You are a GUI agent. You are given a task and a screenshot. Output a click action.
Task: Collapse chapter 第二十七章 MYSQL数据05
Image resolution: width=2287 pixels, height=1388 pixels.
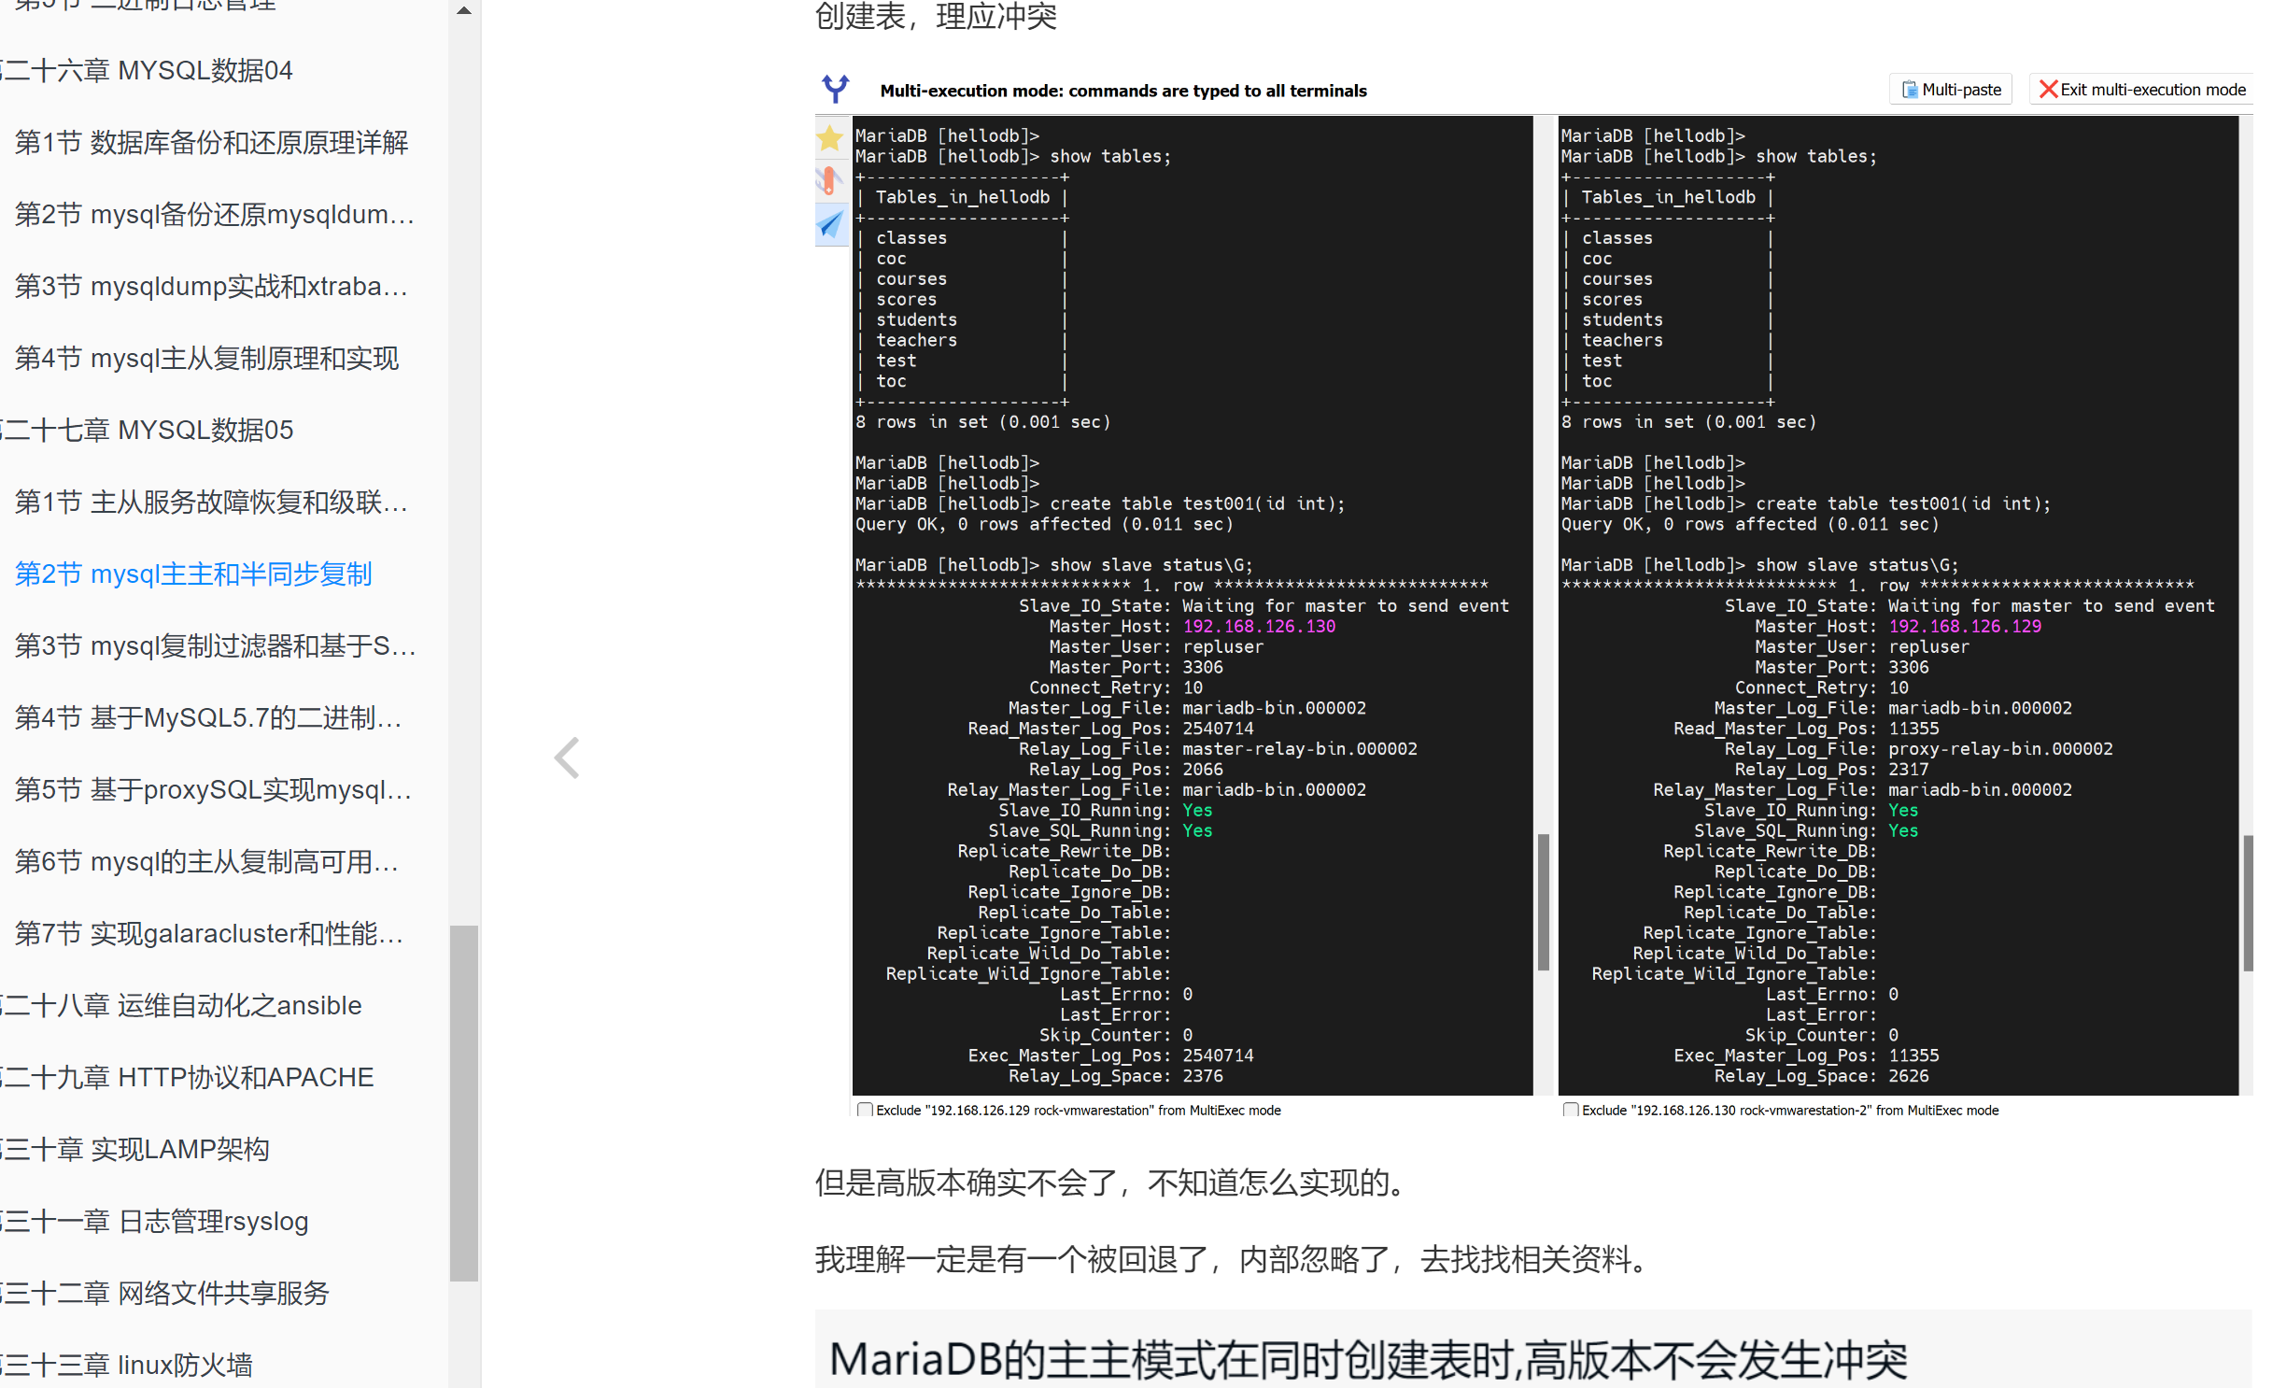coord(148,429)
